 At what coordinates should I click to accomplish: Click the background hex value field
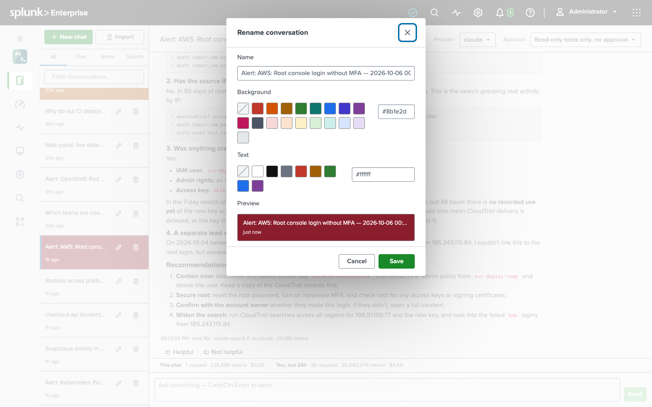[396, 112]
